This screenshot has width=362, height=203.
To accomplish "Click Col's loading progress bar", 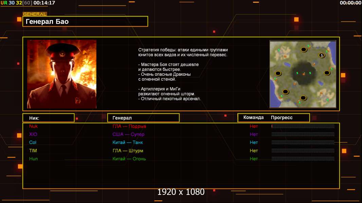I will [x=303, y=142].
